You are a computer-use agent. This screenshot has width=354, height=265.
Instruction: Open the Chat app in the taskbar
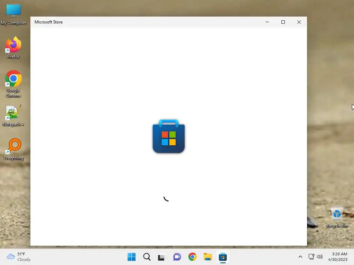pos(177,257)
